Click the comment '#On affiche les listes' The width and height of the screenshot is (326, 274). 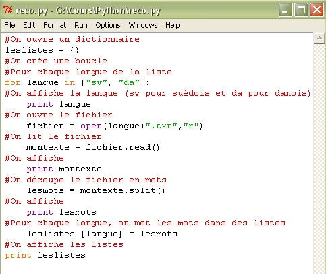point(64,244)
